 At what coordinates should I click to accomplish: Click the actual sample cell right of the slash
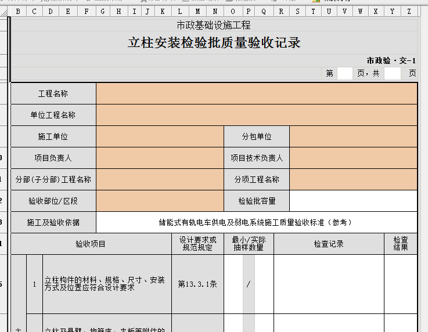click(264, 284)
